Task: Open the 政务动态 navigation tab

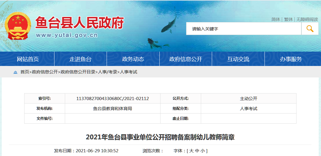Action: (133, 59)
